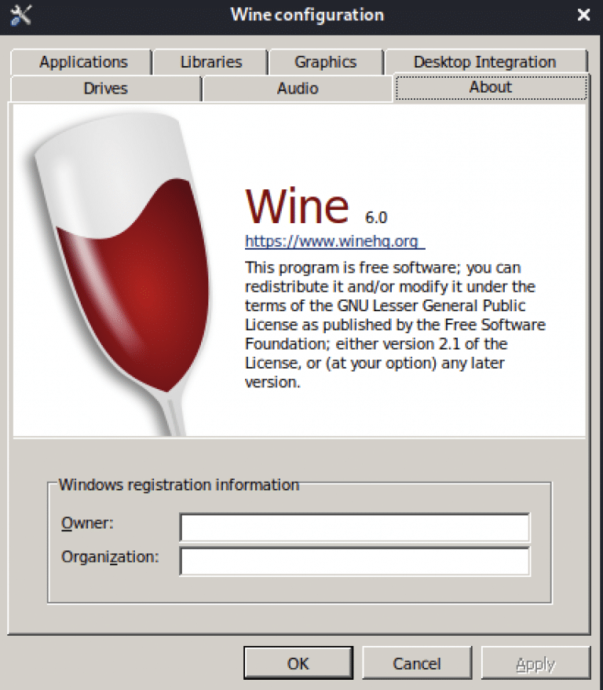Viewport: 603px width, 690px height.
Task: Switch to the Audio tab
Action: [x=298, y=89]
